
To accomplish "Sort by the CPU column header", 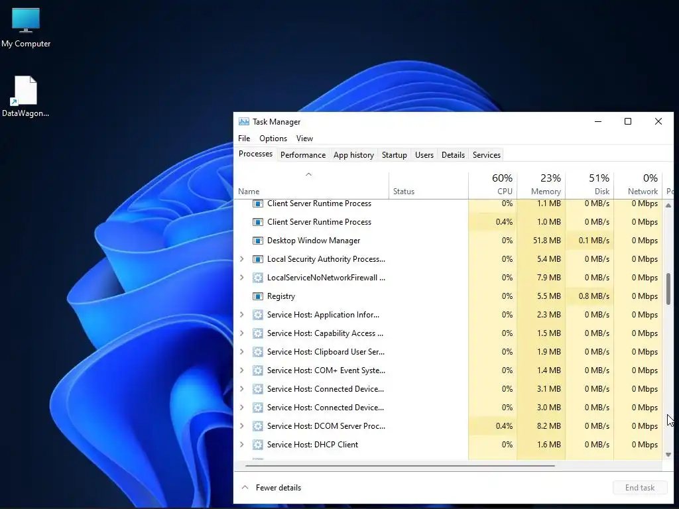I will coord(493,186).
